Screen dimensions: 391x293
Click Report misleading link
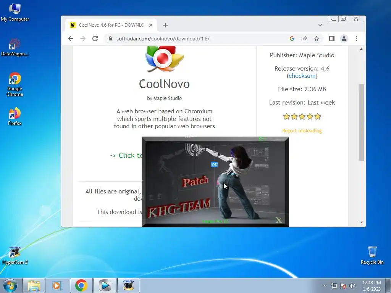point(302,130)
